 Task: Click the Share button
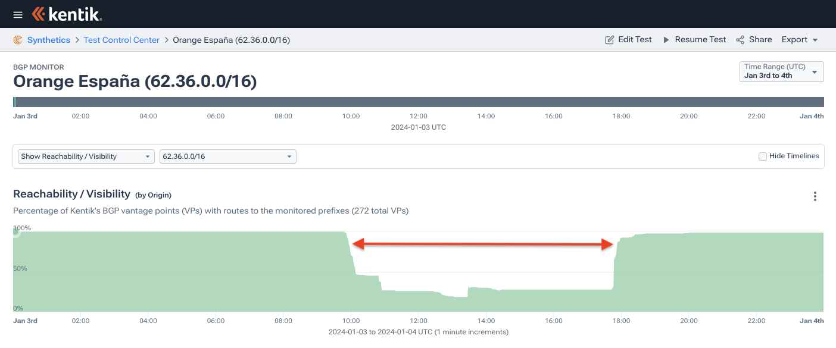point(754,40)
